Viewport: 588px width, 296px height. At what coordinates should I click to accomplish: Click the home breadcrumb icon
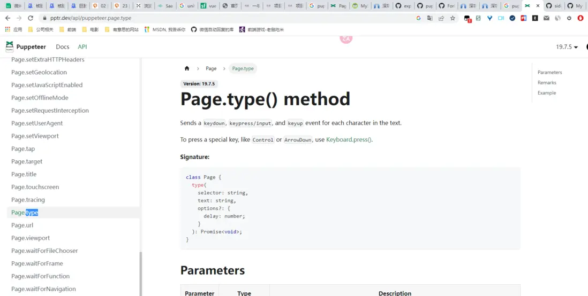(x=187, y=68)
